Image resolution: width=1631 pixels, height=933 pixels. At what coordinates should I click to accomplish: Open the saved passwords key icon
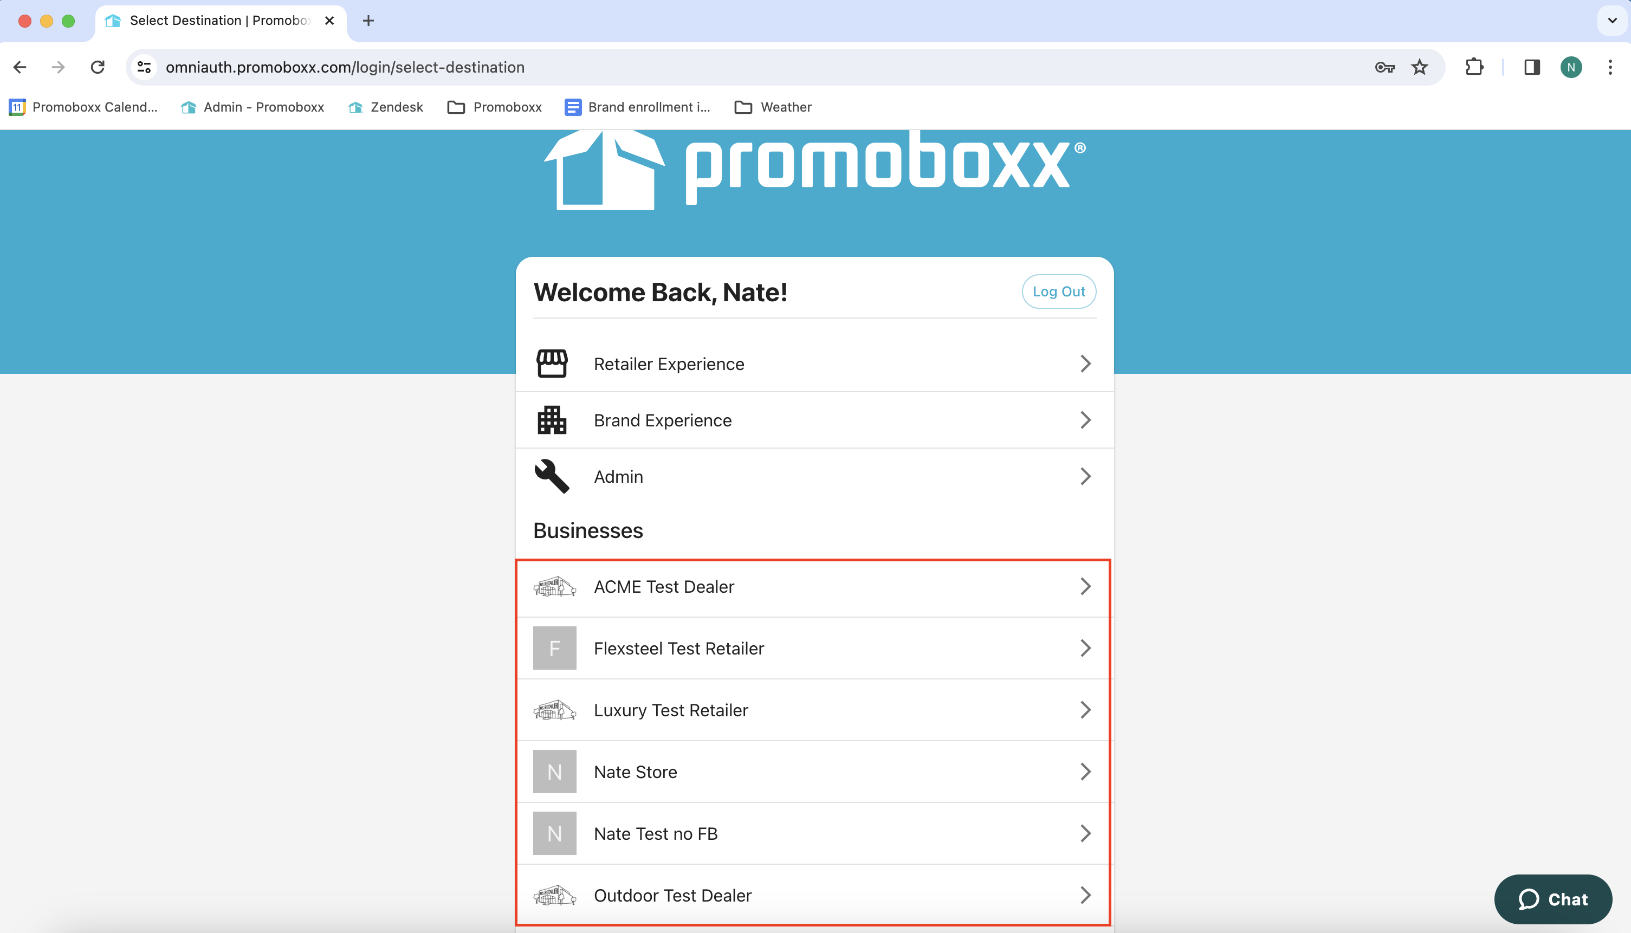coord(1384,67)
